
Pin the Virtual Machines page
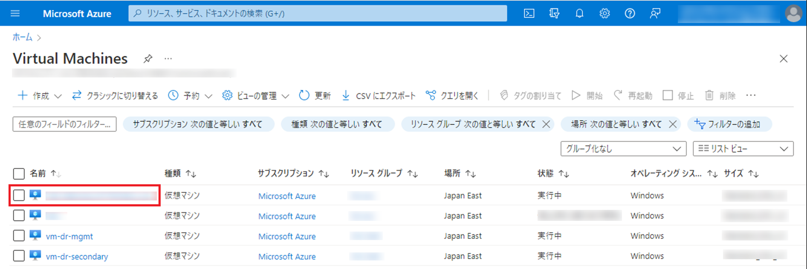(148, 59)
